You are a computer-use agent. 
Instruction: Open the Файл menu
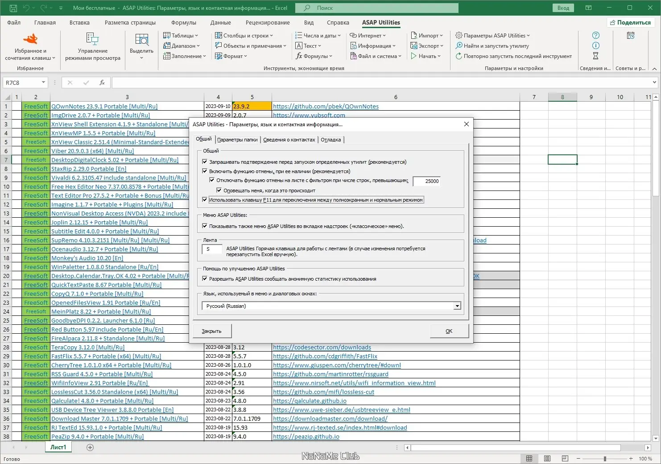(x=14, y=23)
